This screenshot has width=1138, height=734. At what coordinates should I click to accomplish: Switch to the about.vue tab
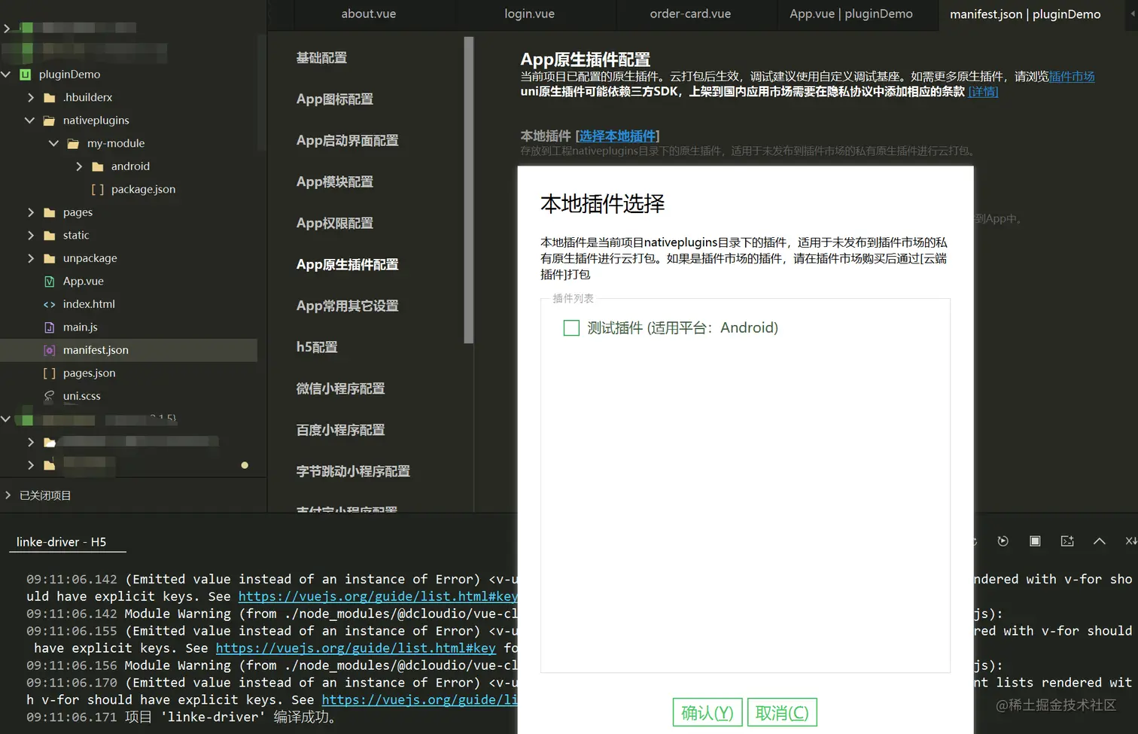click(x=369, y=14)
